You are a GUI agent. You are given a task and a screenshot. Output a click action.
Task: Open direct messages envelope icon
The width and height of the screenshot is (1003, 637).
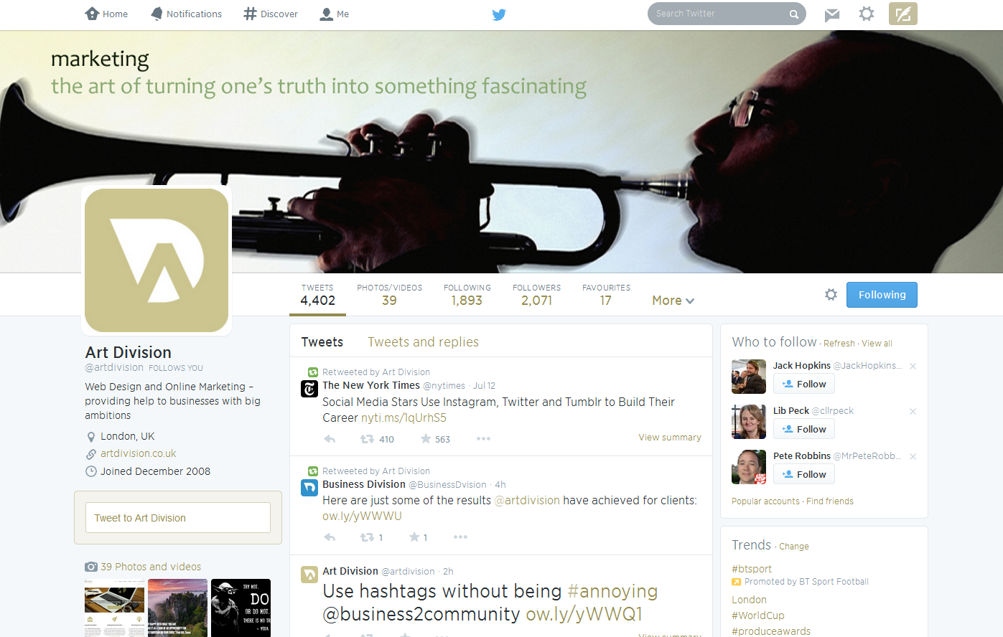(832, 14)
